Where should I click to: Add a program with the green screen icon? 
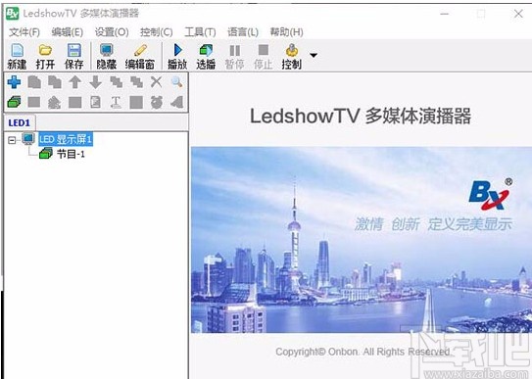(14, 102)
